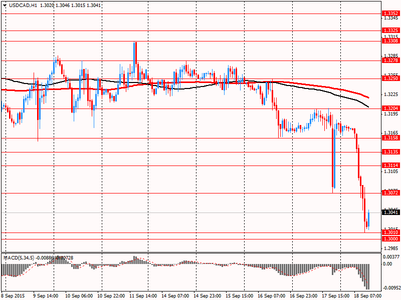Click the 16 Sep 07:00 time label
Image resolution: width=401 pixels, height=300 pixels.
(x=271, y=296)
